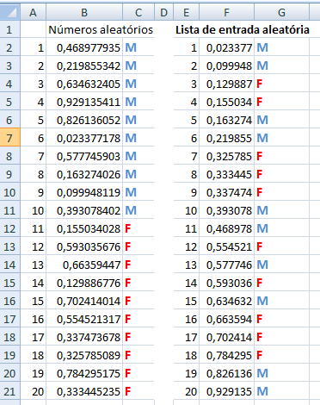Select row 16 header
The width and height of the screenshot is (320, 405).
pos(10,301)
